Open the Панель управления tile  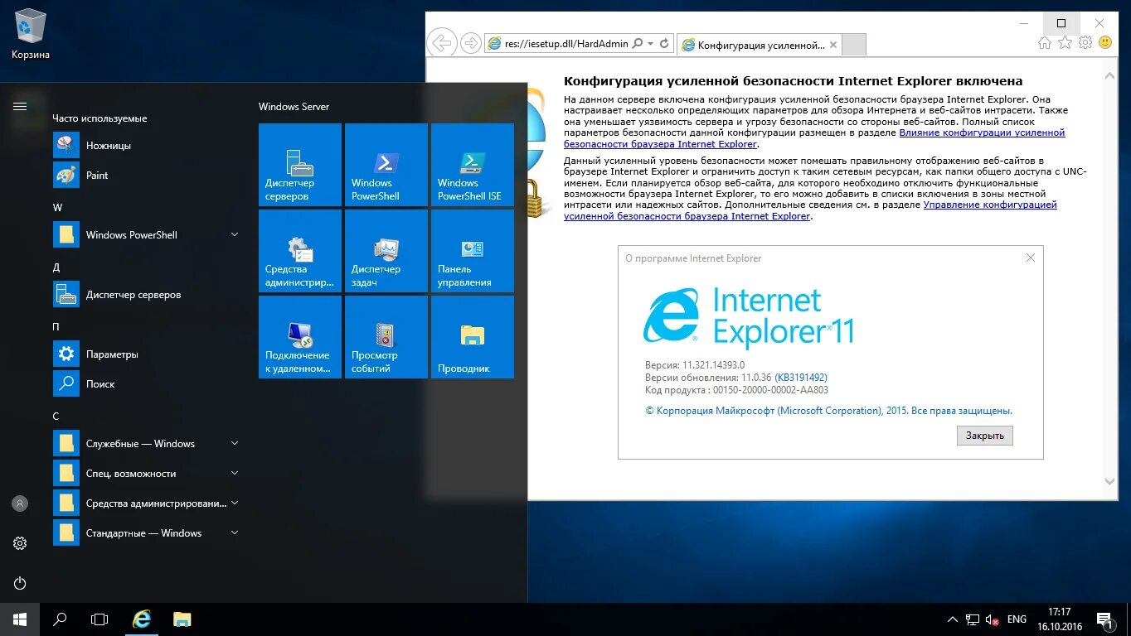point(473,251)
